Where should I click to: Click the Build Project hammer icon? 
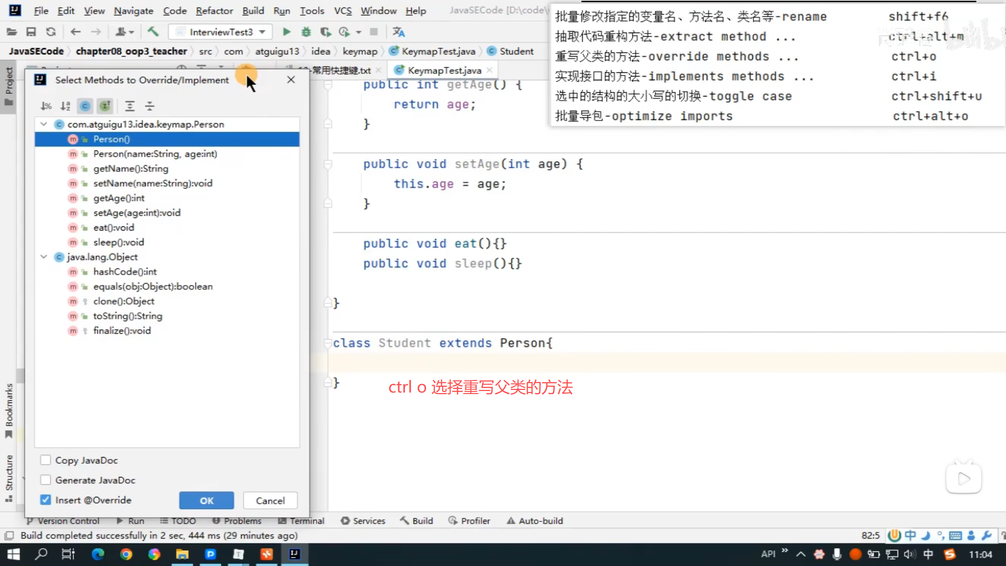pyautogui.click(x=153, y=32)
